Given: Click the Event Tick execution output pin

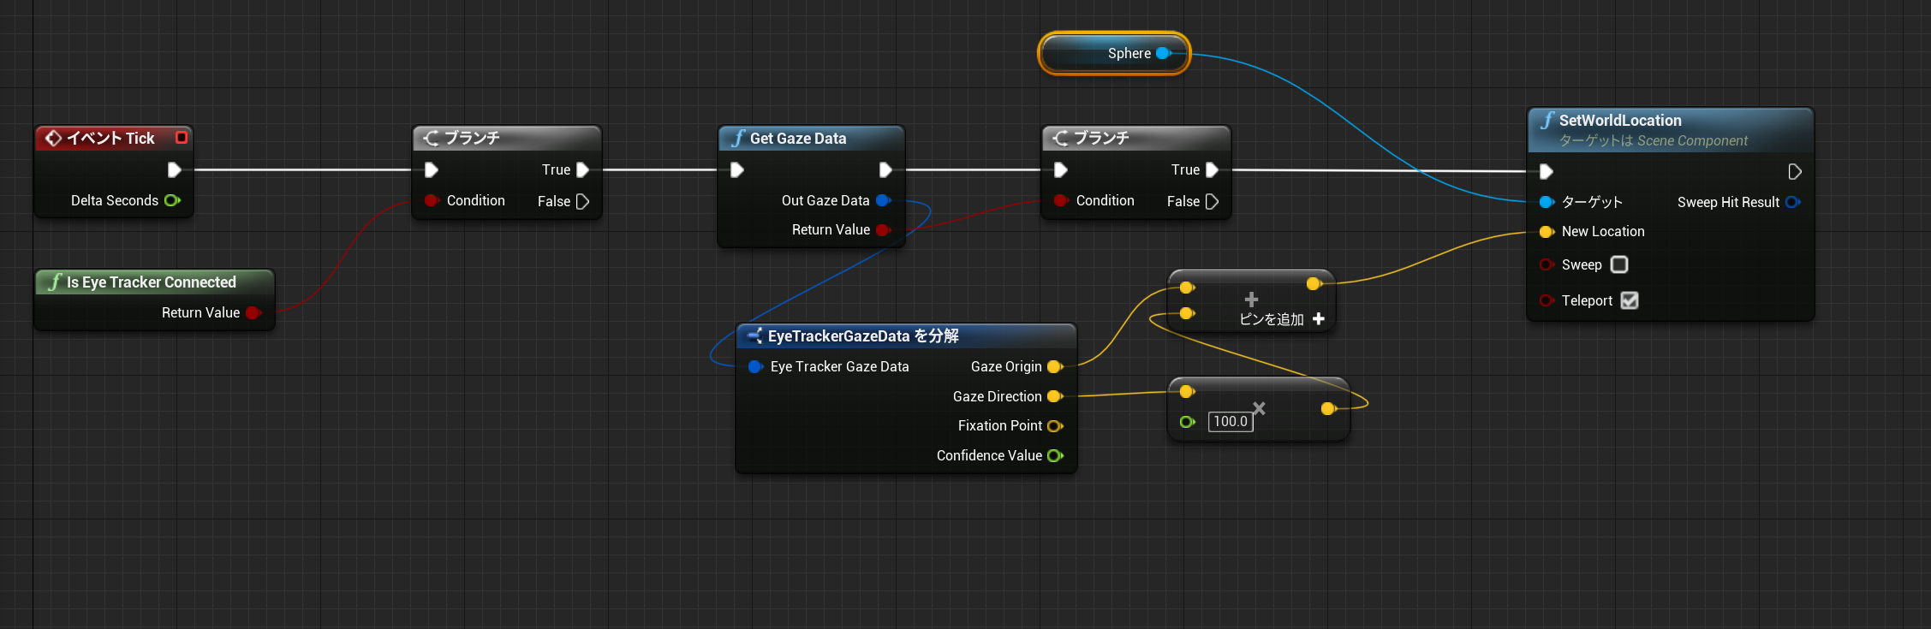Looking at the screenshot, I should [174, 169].
